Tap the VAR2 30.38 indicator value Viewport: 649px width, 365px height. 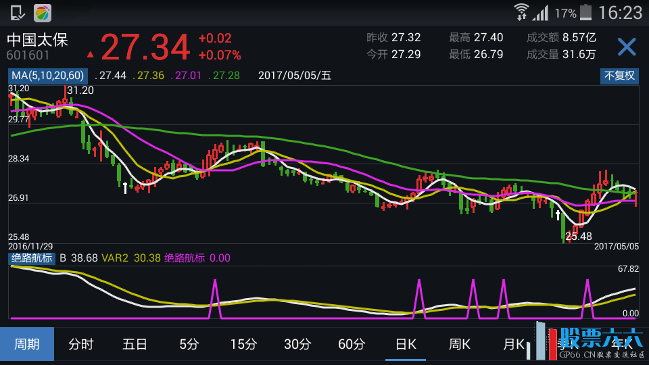coord(131,258)
